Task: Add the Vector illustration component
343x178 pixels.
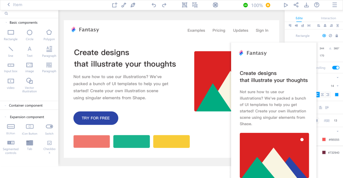Action: click(29, 81)
